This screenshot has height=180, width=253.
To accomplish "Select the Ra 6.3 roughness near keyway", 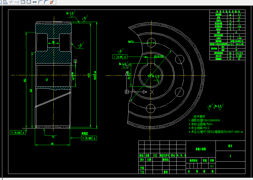I will tap(124, 65).
